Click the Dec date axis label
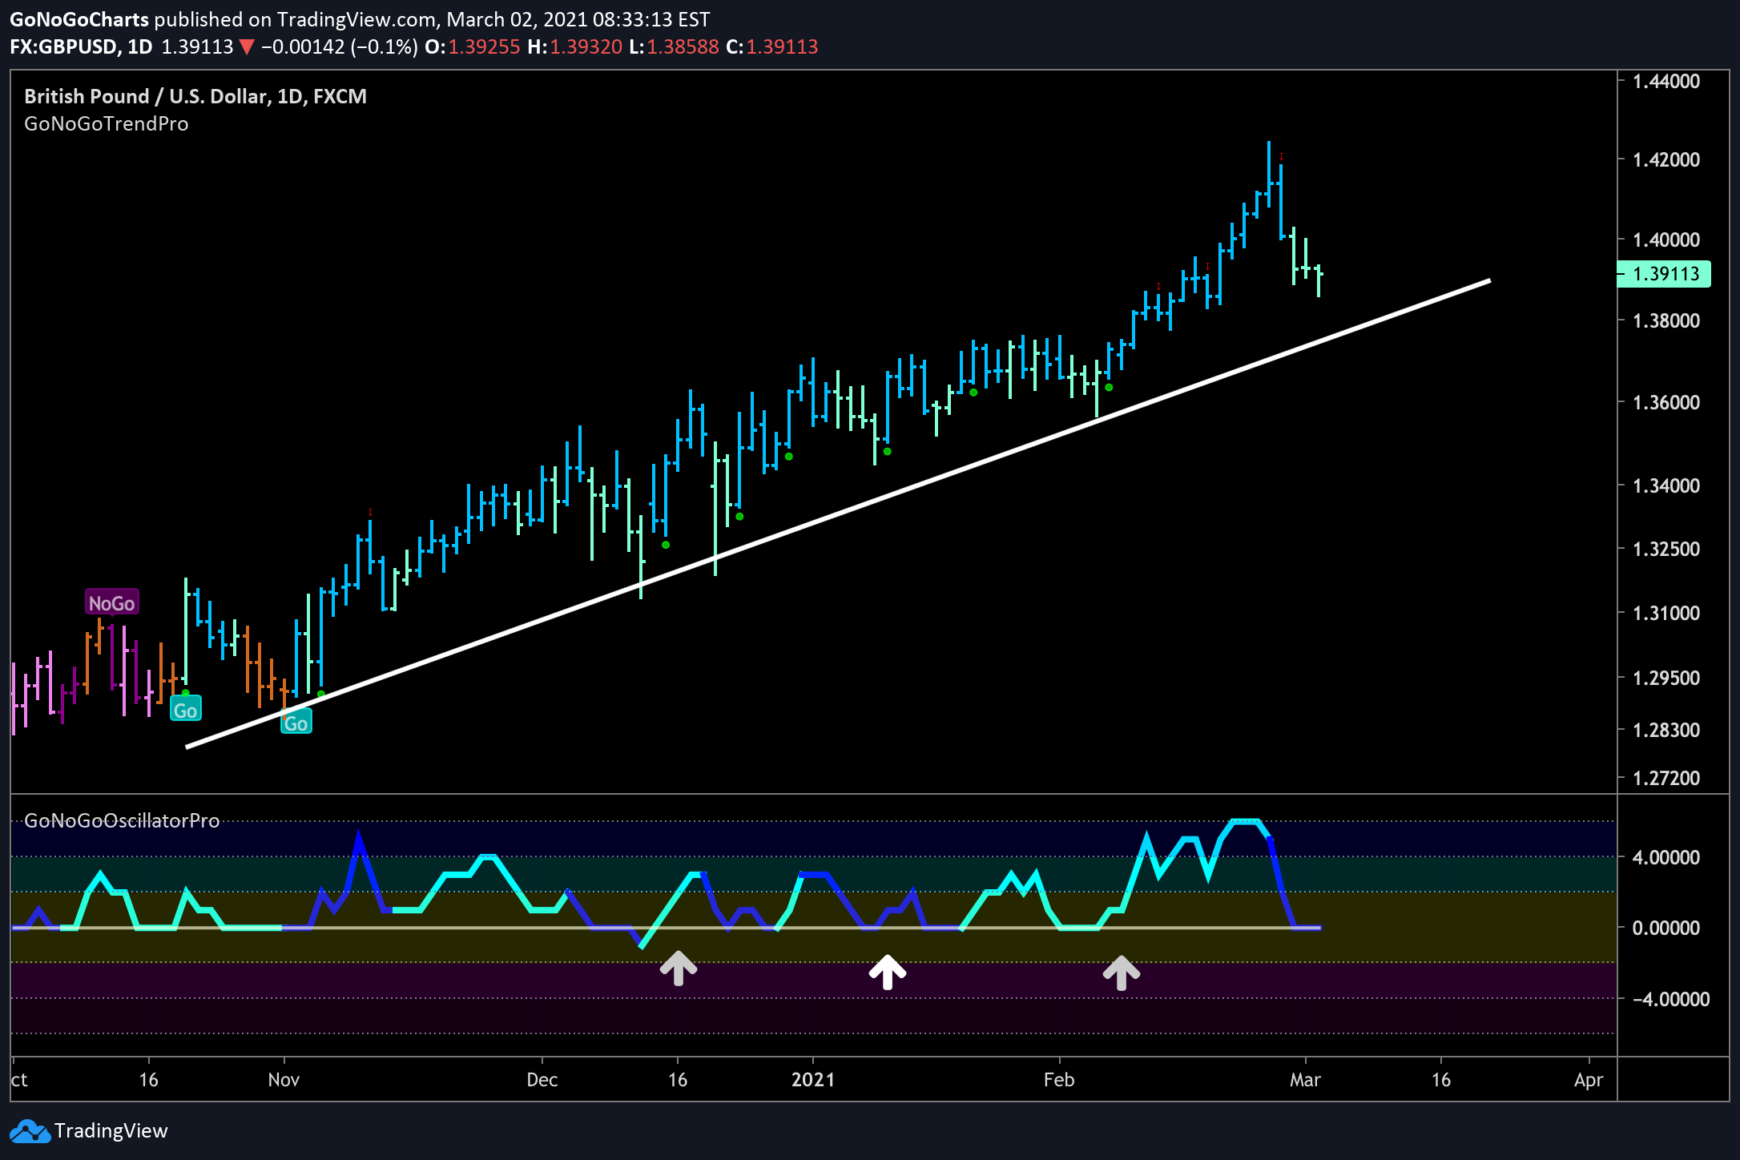Viewport: 1740px width, 1160px height. coord(542,1080)
